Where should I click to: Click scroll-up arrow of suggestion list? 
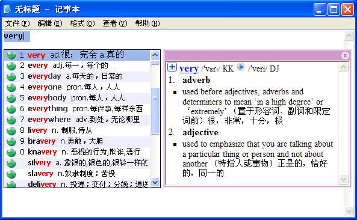[x=155, y=55]
